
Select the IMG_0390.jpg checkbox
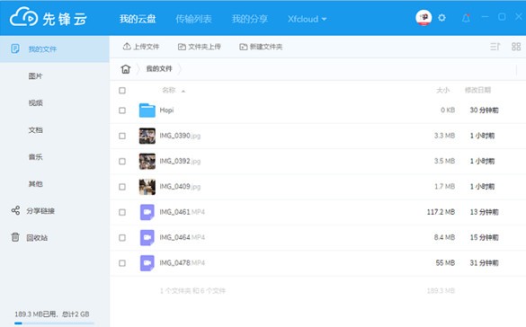122,136
